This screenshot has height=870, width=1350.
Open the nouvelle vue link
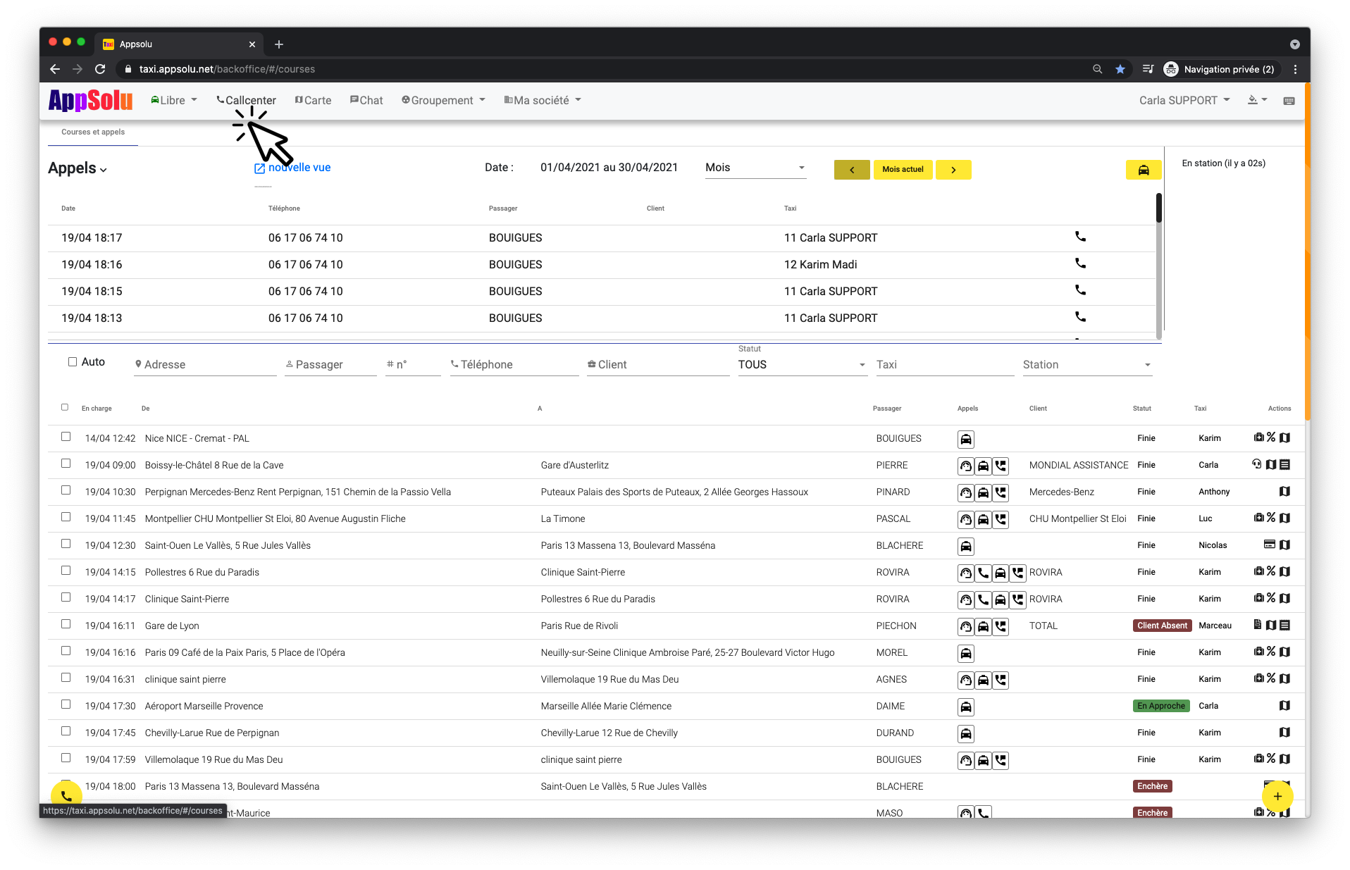[x=292, y=168]
